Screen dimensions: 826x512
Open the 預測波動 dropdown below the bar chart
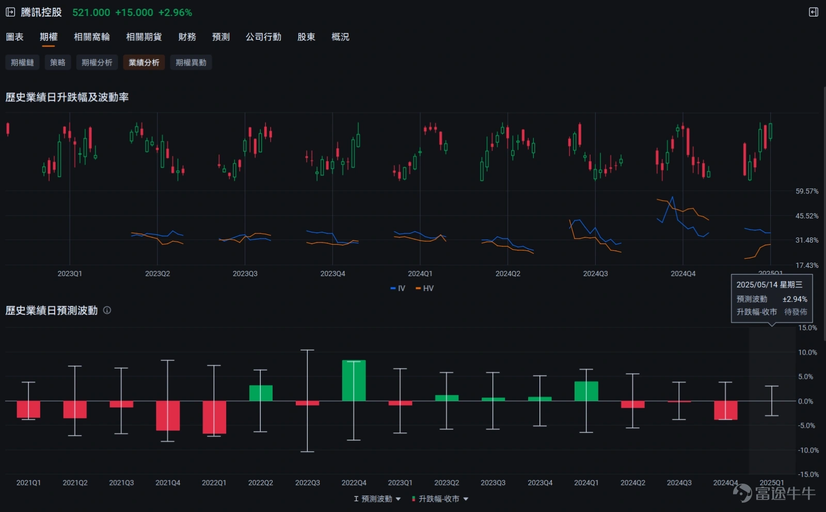377,499
